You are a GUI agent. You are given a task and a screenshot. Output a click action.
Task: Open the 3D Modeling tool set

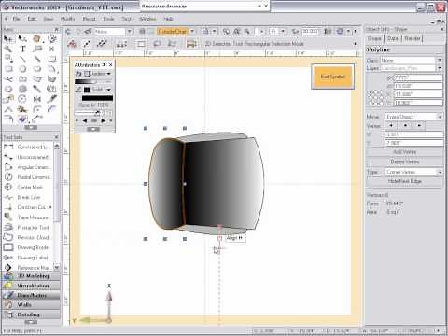[x=31, y=276]
